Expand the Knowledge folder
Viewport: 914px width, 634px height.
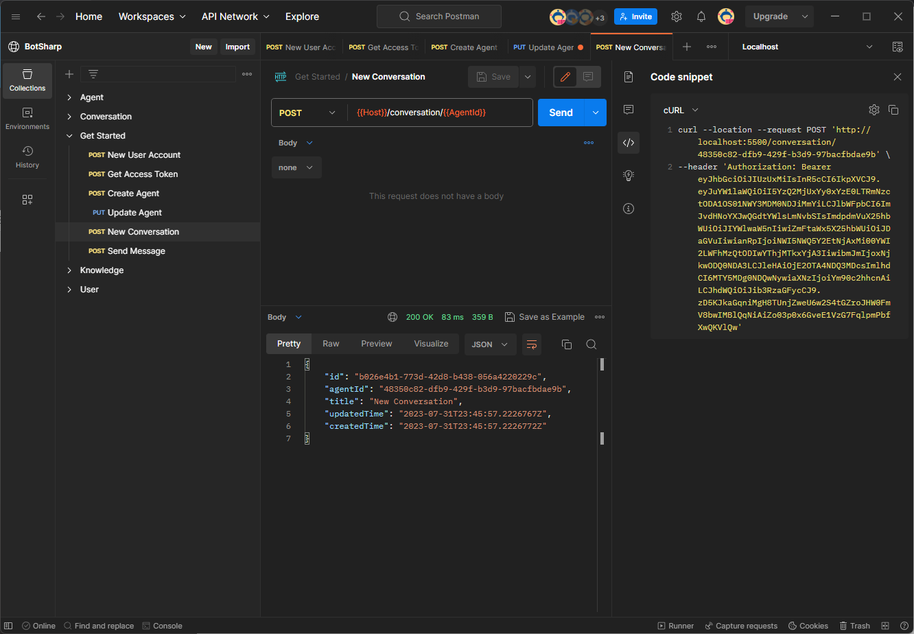point(69,270)
